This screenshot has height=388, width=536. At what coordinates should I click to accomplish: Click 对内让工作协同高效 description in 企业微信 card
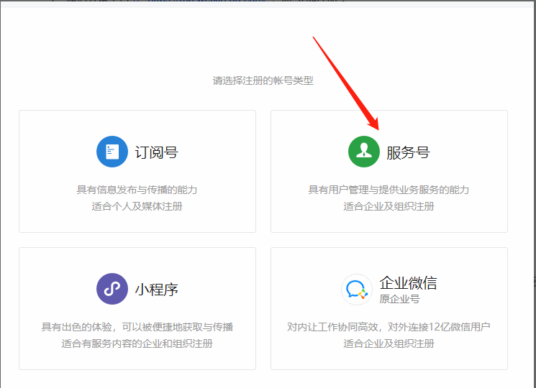point(389,327)
